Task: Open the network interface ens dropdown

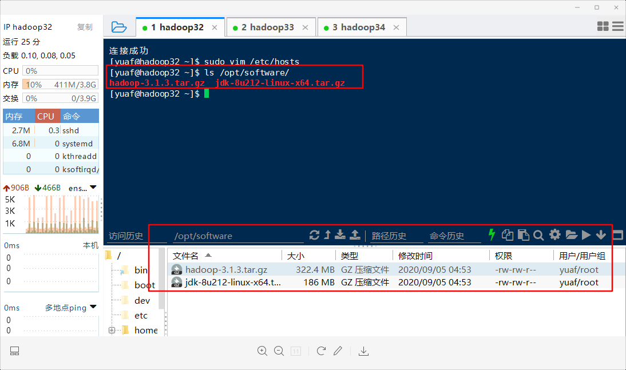Action: click(x=82, y=188)
